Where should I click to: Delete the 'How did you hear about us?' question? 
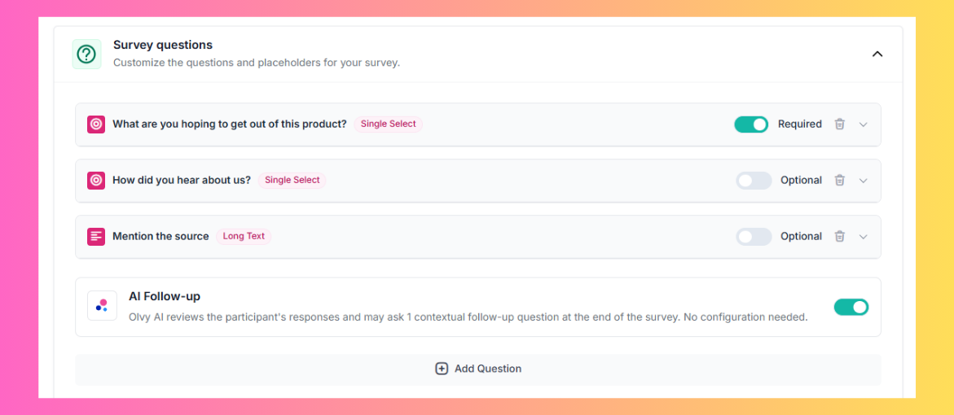840,181
